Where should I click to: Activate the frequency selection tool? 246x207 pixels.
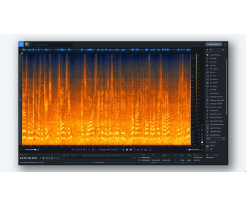131,150
